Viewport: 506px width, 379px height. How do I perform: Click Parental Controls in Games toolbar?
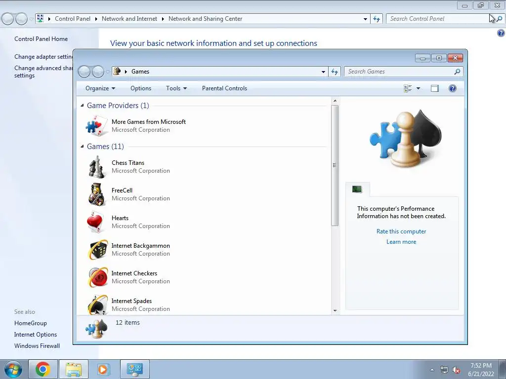(x=225, y=88)
